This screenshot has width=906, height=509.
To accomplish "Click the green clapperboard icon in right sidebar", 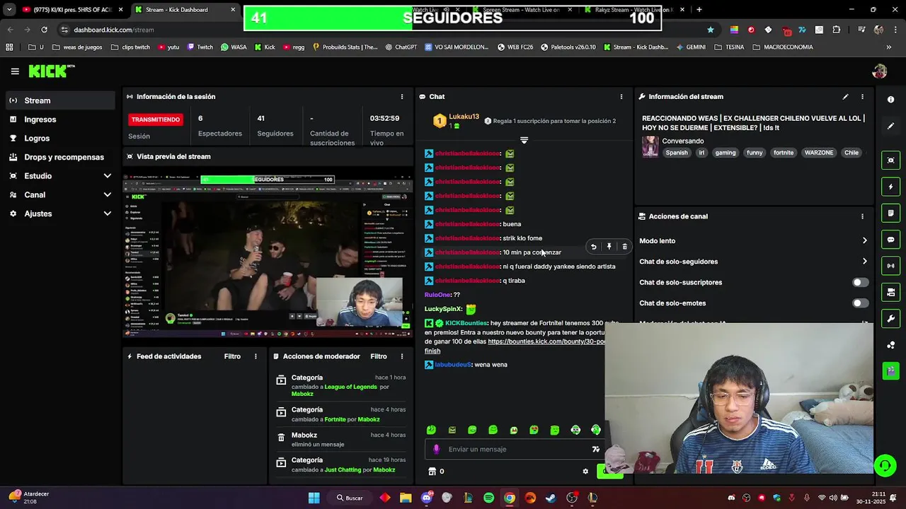I will pyautogui.click(x=891, y=371).
